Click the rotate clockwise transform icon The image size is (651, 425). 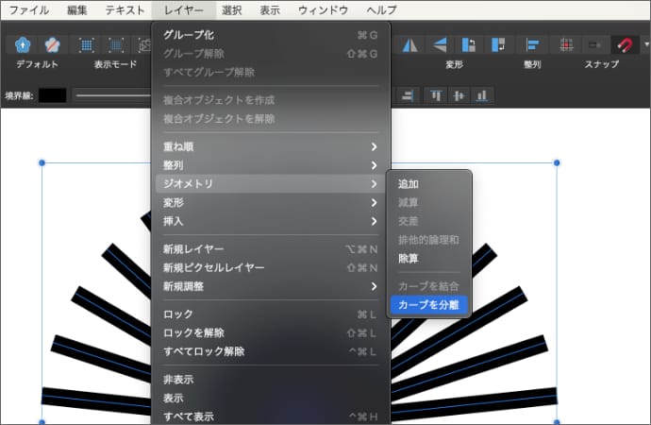pos(498,44)
